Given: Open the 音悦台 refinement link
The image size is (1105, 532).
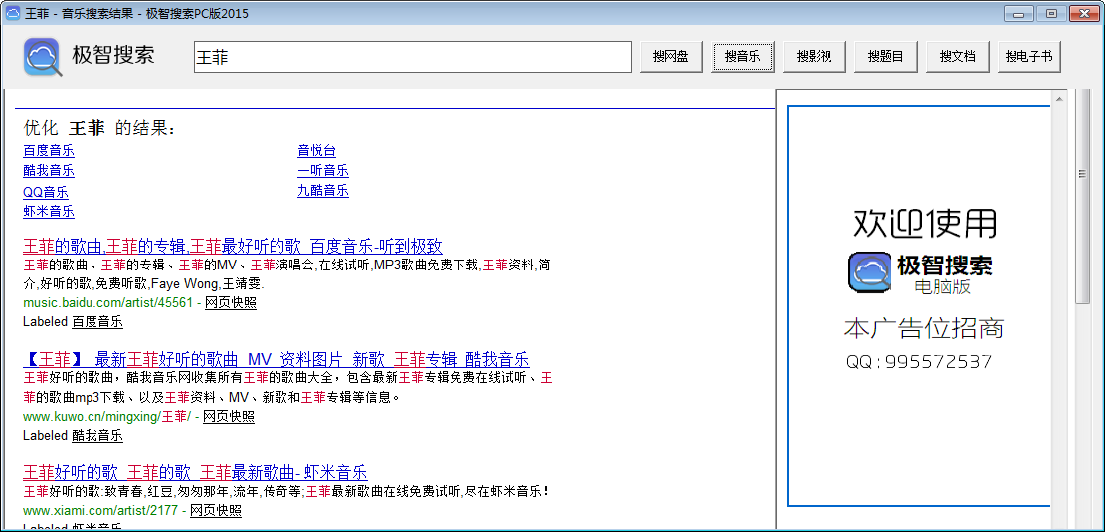Looking at the screenshot, I should [317, 151].
